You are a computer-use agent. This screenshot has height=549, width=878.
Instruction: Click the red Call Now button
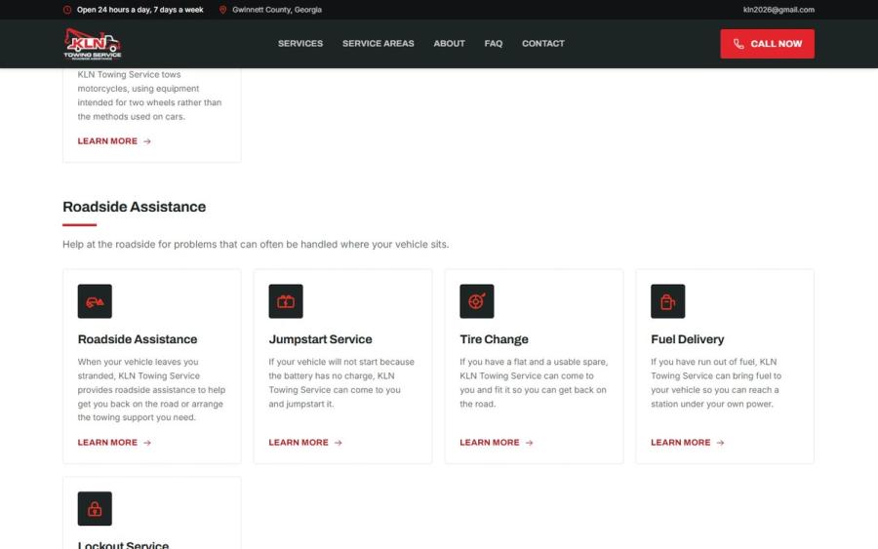[x=767, y=44]
